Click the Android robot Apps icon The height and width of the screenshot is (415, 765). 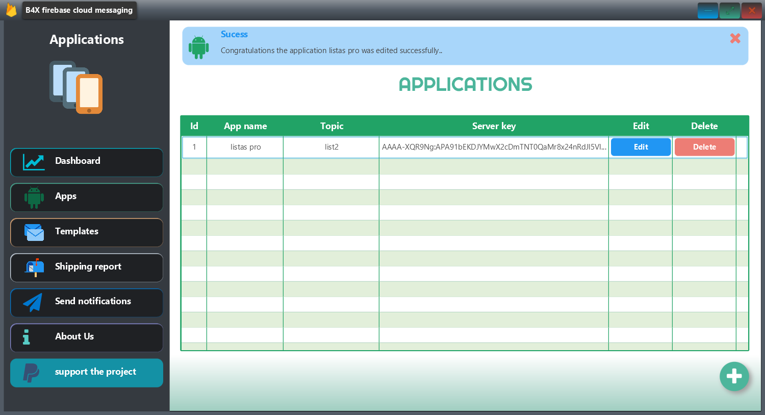pyautogui.click(x=34, y=197)
